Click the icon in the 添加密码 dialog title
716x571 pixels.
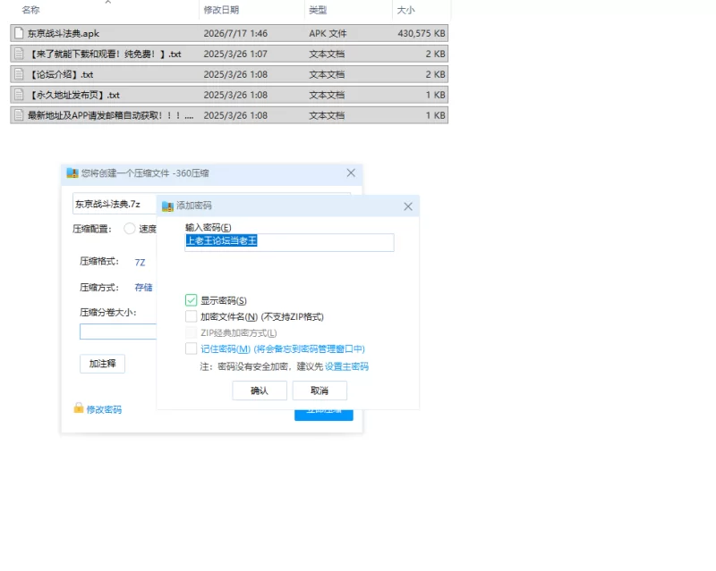pyautogui.click(x=167, y=206)
